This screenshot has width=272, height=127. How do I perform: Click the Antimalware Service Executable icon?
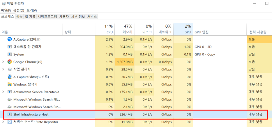coord(9,92)
